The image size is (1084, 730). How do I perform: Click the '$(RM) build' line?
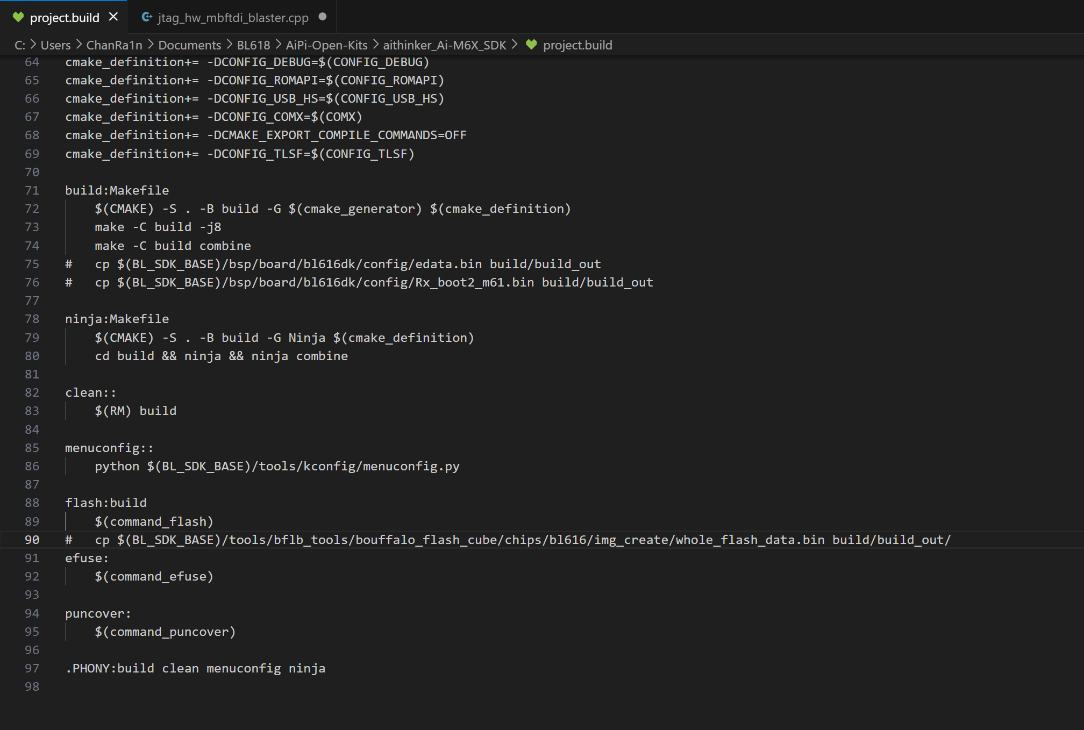pyautogui.click(x=135, y=411)
